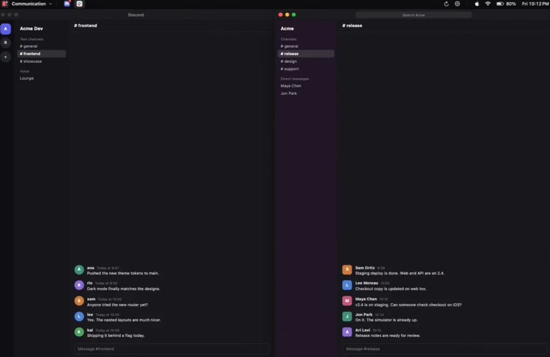Select the Acme Dev server icon "A"
This screenshot has height=357, width=550.
point(5,29)
